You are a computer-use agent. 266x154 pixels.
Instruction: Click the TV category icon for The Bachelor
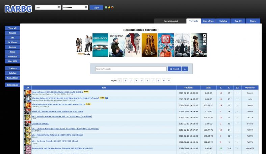(27, 99)
